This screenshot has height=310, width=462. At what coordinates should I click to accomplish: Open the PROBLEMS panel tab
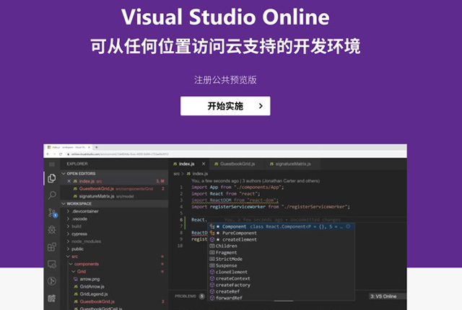(x=186, y=296)
